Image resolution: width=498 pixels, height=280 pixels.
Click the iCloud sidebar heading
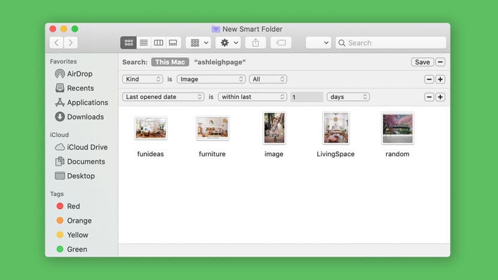[59, 135]
